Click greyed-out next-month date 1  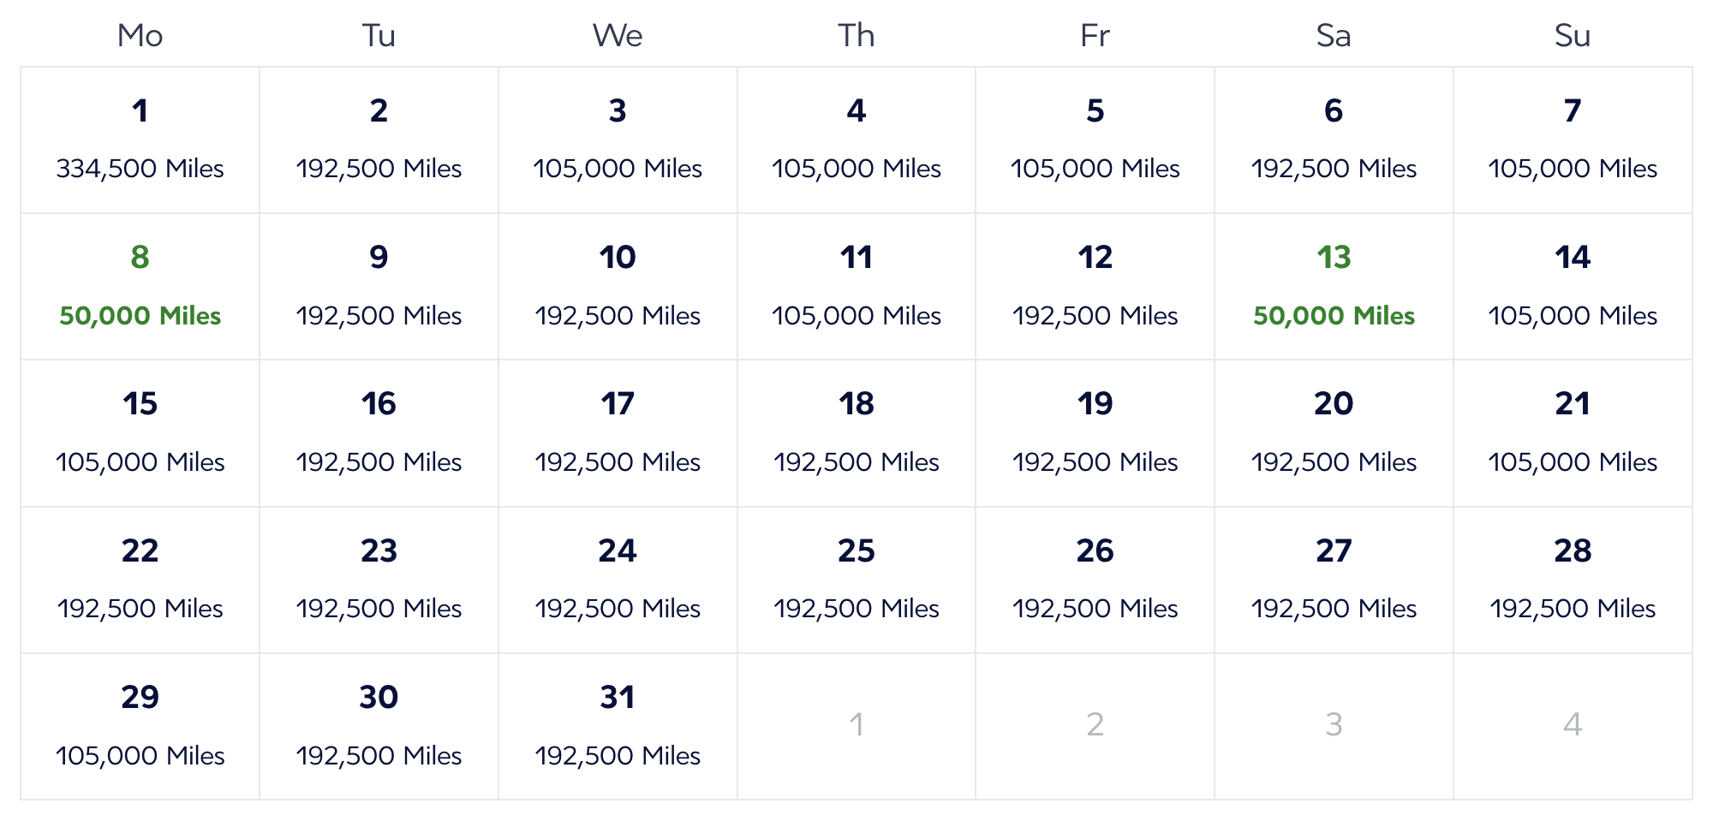click(856, 725)
